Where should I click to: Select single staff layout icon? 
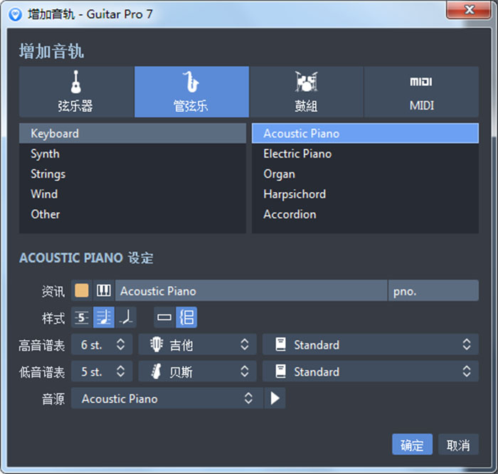164,317
